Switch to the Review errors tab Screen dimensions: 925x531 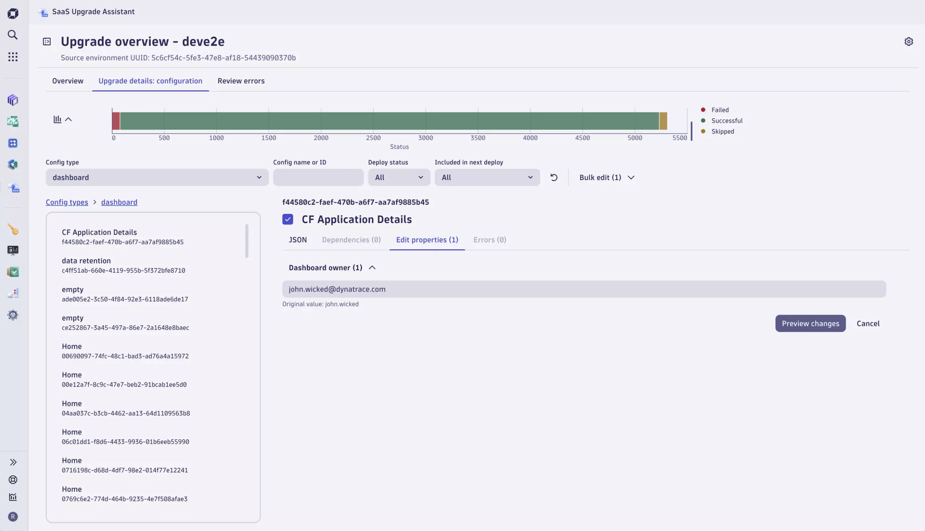click(x=241, y=81)
